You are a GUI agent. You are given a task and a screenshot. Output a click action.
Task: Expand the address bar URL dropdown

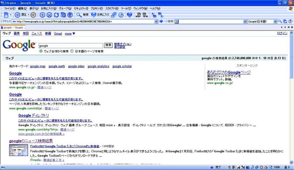(x=156, y=22)
